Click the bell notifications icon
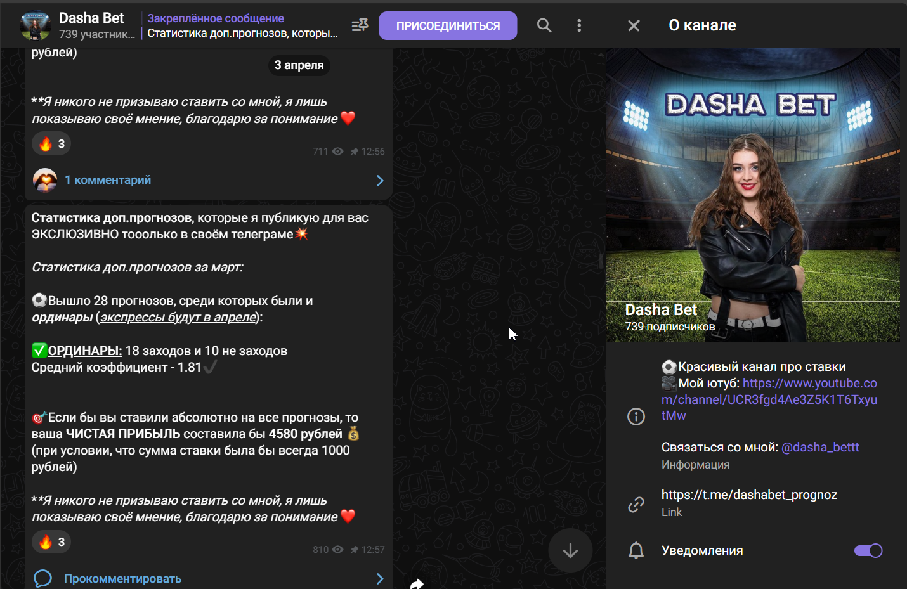 tap(636, 550)
